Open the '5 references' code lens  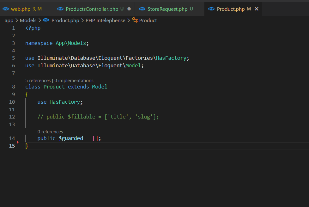point(38,81)
